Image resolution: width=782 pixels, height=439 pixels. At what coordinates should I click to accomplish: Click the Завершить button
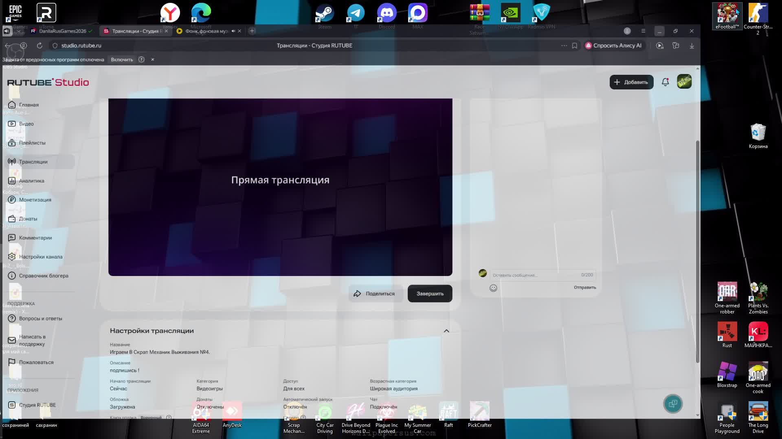pos(430,293)
